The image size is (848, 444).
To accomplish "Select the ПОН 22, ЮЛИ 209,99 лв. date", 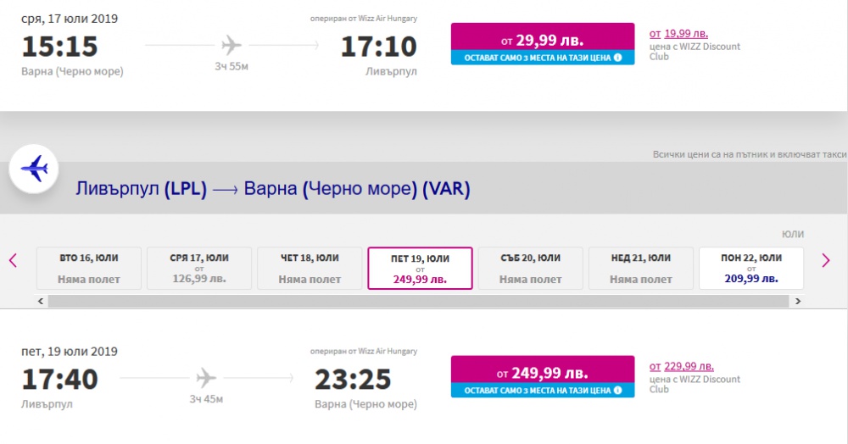I will point(751,269).
